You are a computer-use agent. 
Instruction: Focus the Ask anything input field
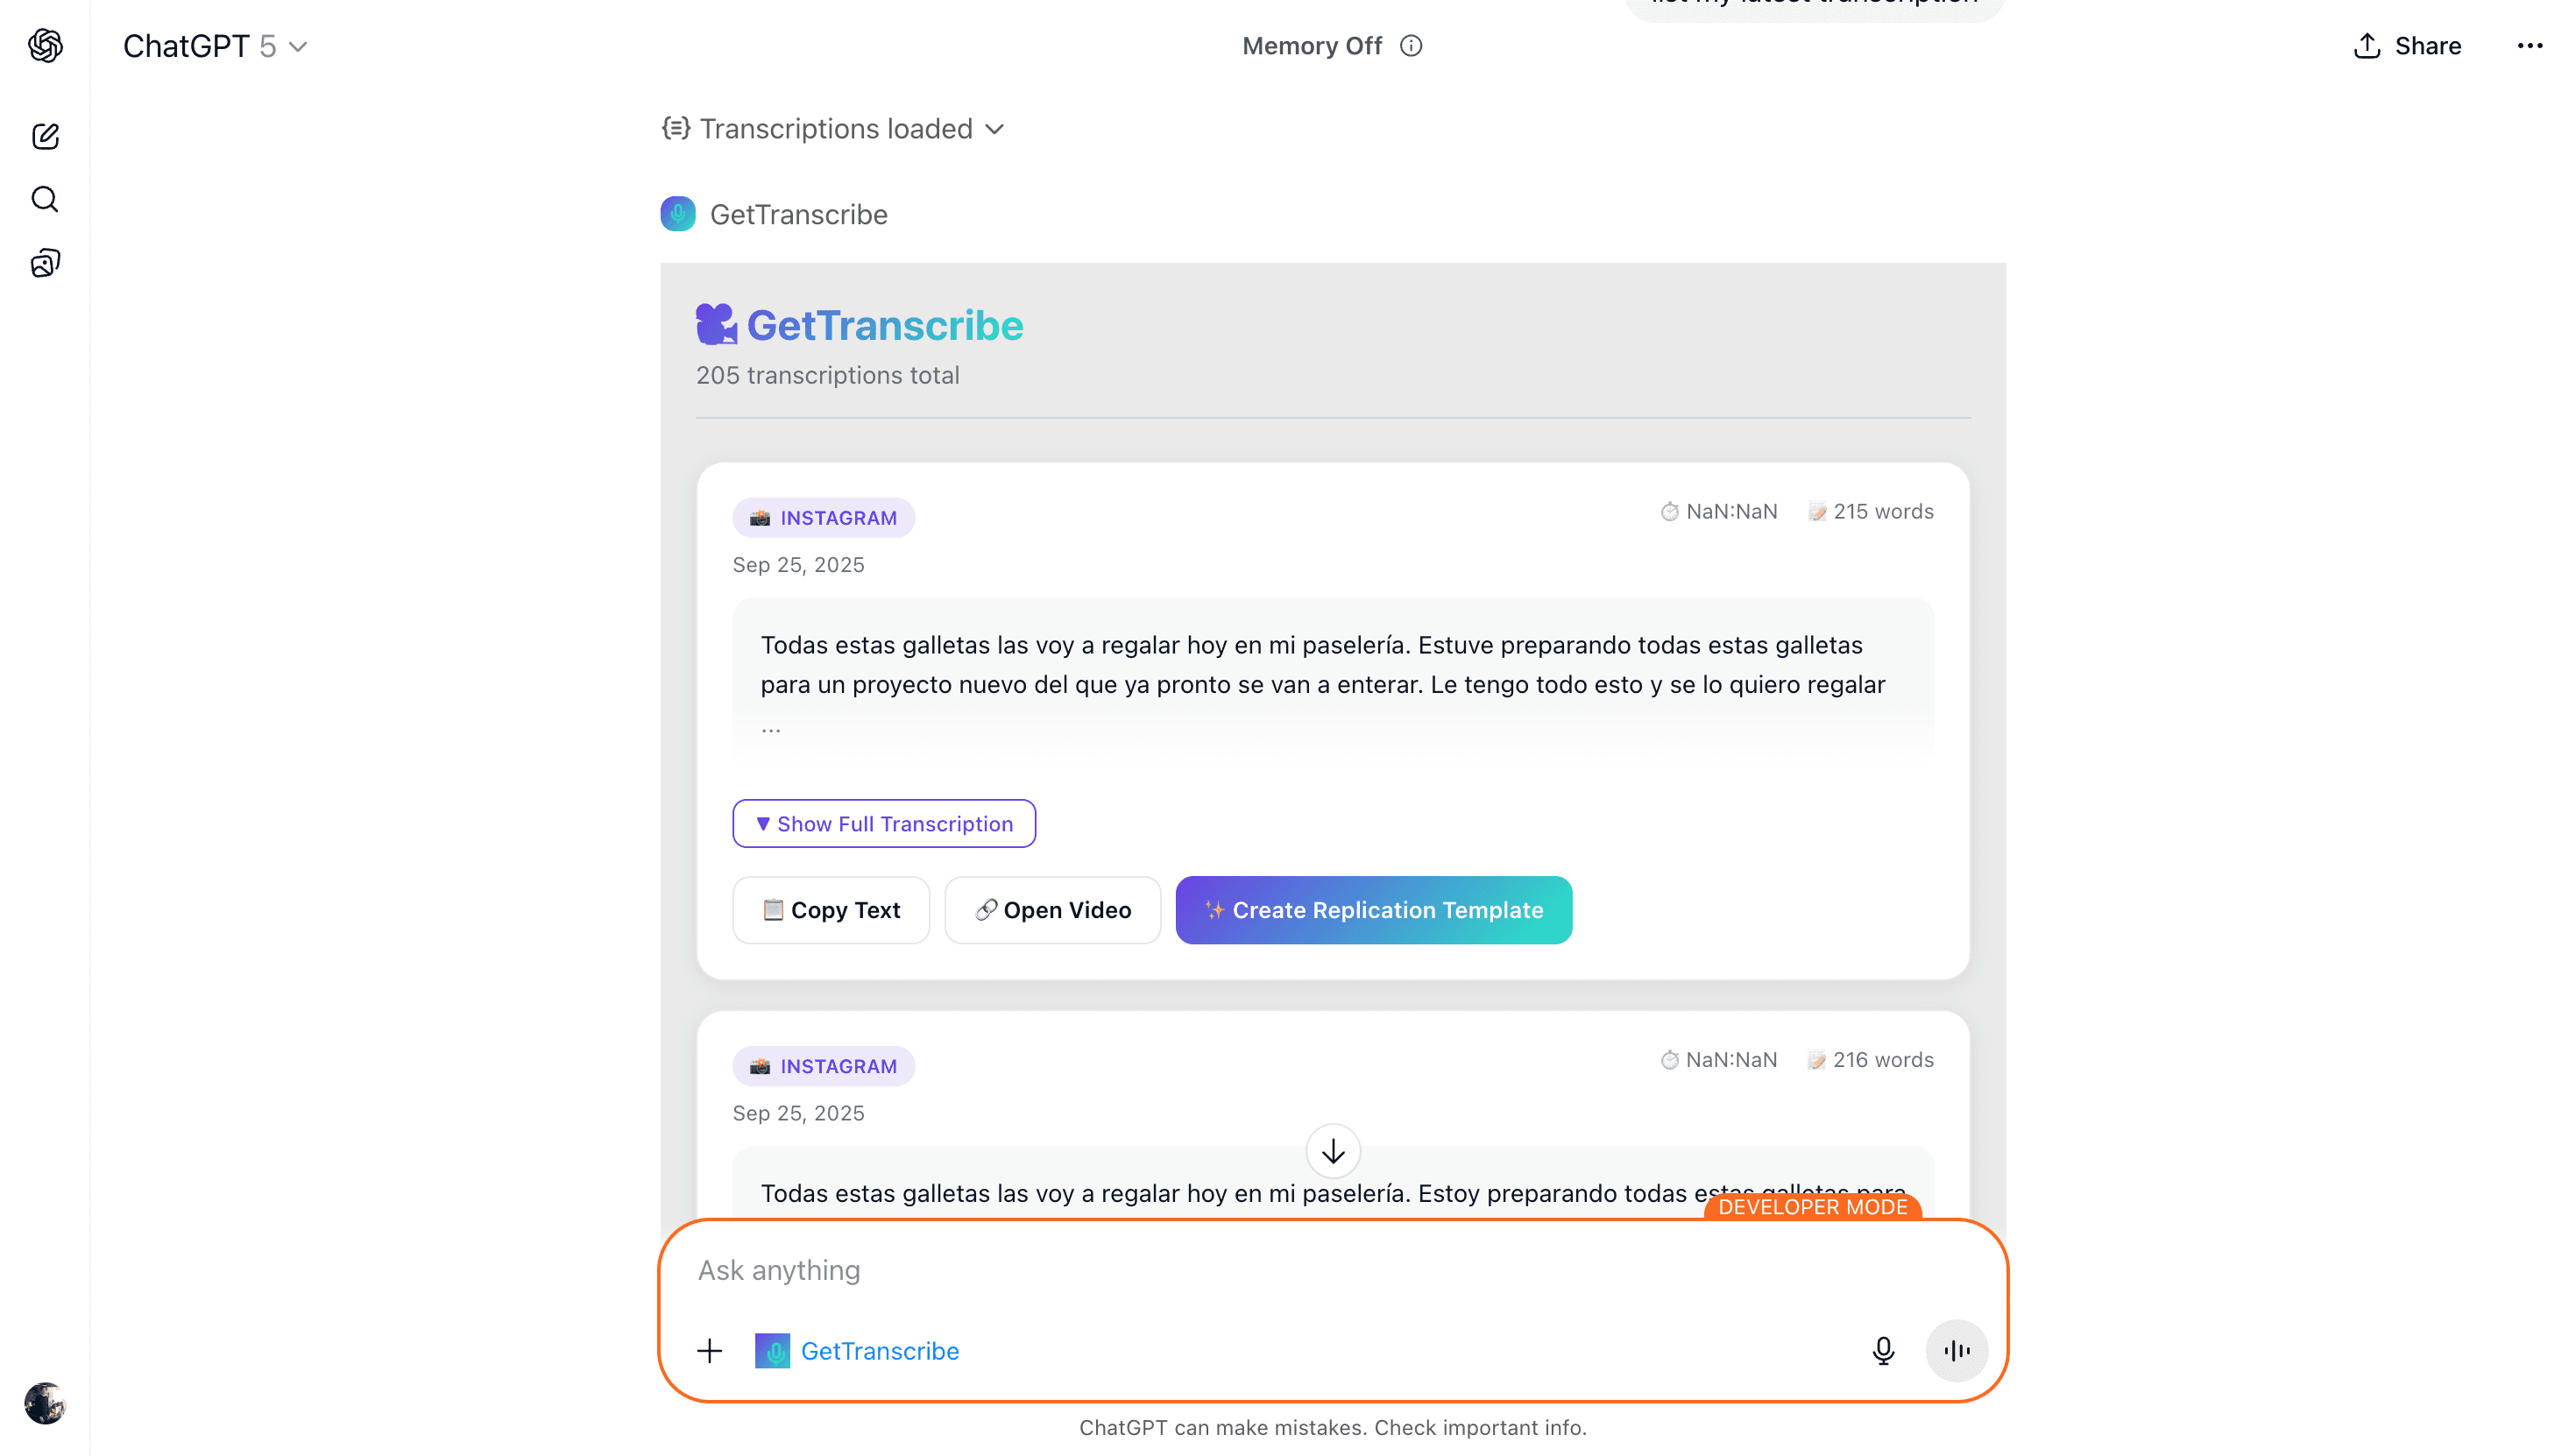(1200, 1270)
